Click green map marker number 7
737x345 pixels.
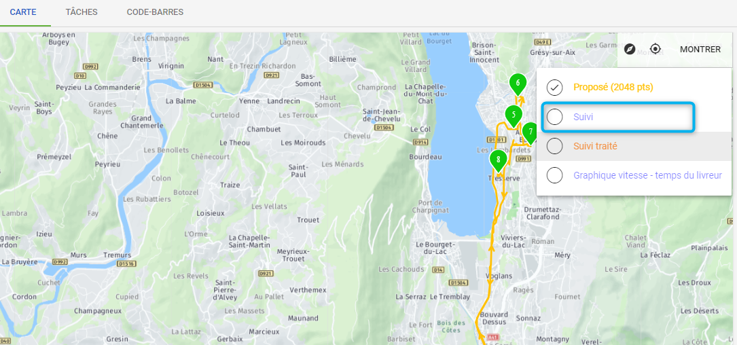coord(531,133)
